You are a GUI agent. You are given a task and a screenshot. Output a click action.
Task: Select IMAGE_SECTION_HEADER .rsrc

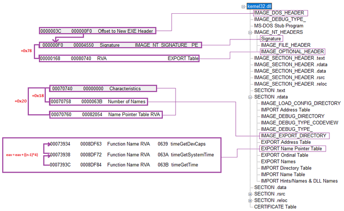click(x=289, y=77)
